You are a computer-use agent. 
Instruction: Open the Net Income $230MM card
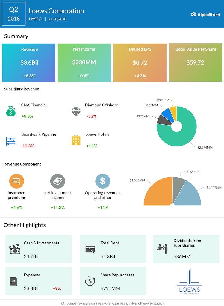pos(84,63)
